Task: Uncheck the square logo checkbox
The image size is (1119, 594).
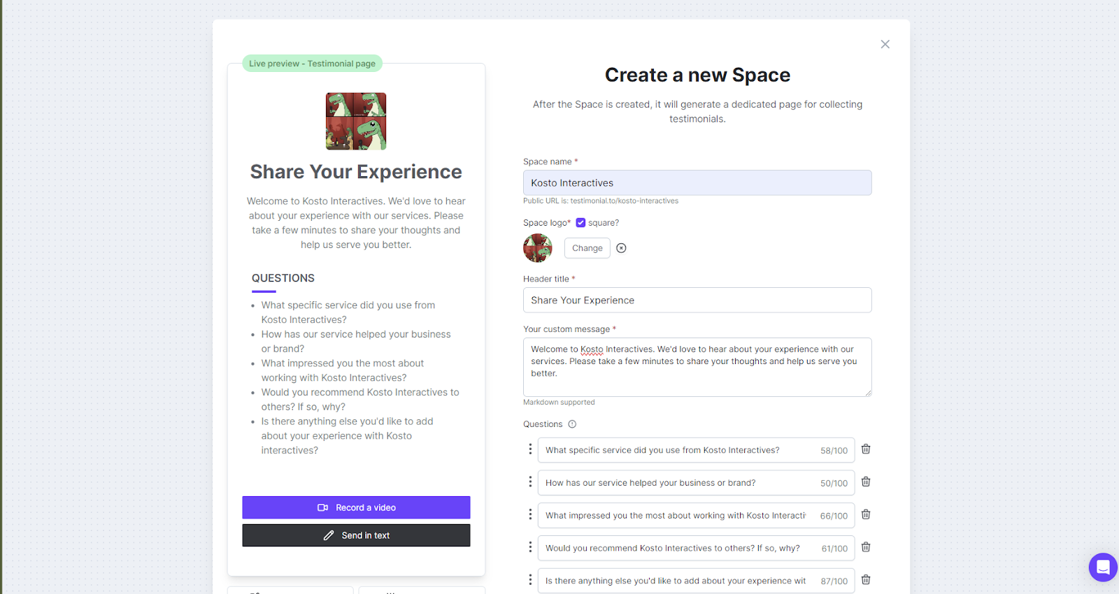Action: point(580,223)
